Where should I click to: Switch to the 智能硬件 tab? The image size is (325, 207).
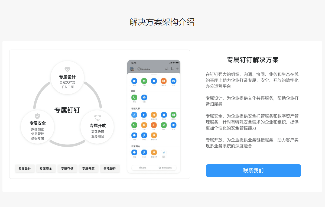(110, 169)
